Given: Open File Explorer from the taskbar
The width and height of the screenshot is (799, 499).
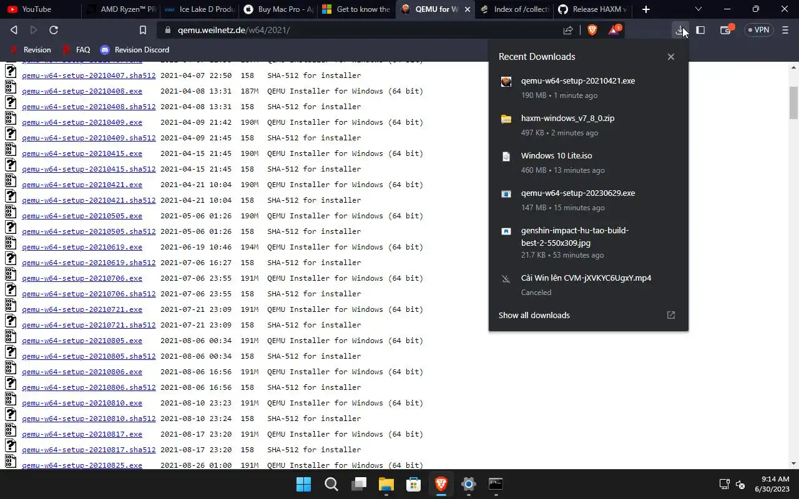Looking at the screenshot, I should (386, 484).
